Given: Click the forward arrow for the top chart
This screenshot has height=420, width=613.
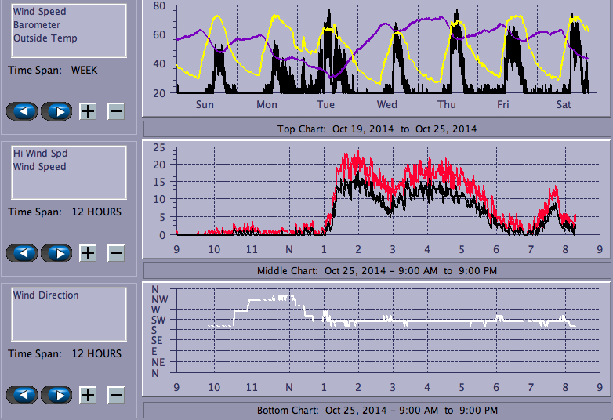Looking at the screenshot, I should (x=56, y=111).
